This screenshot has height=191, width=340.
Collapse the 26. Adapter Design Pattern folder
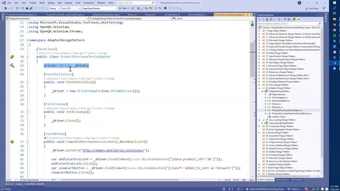click(259, 88)
